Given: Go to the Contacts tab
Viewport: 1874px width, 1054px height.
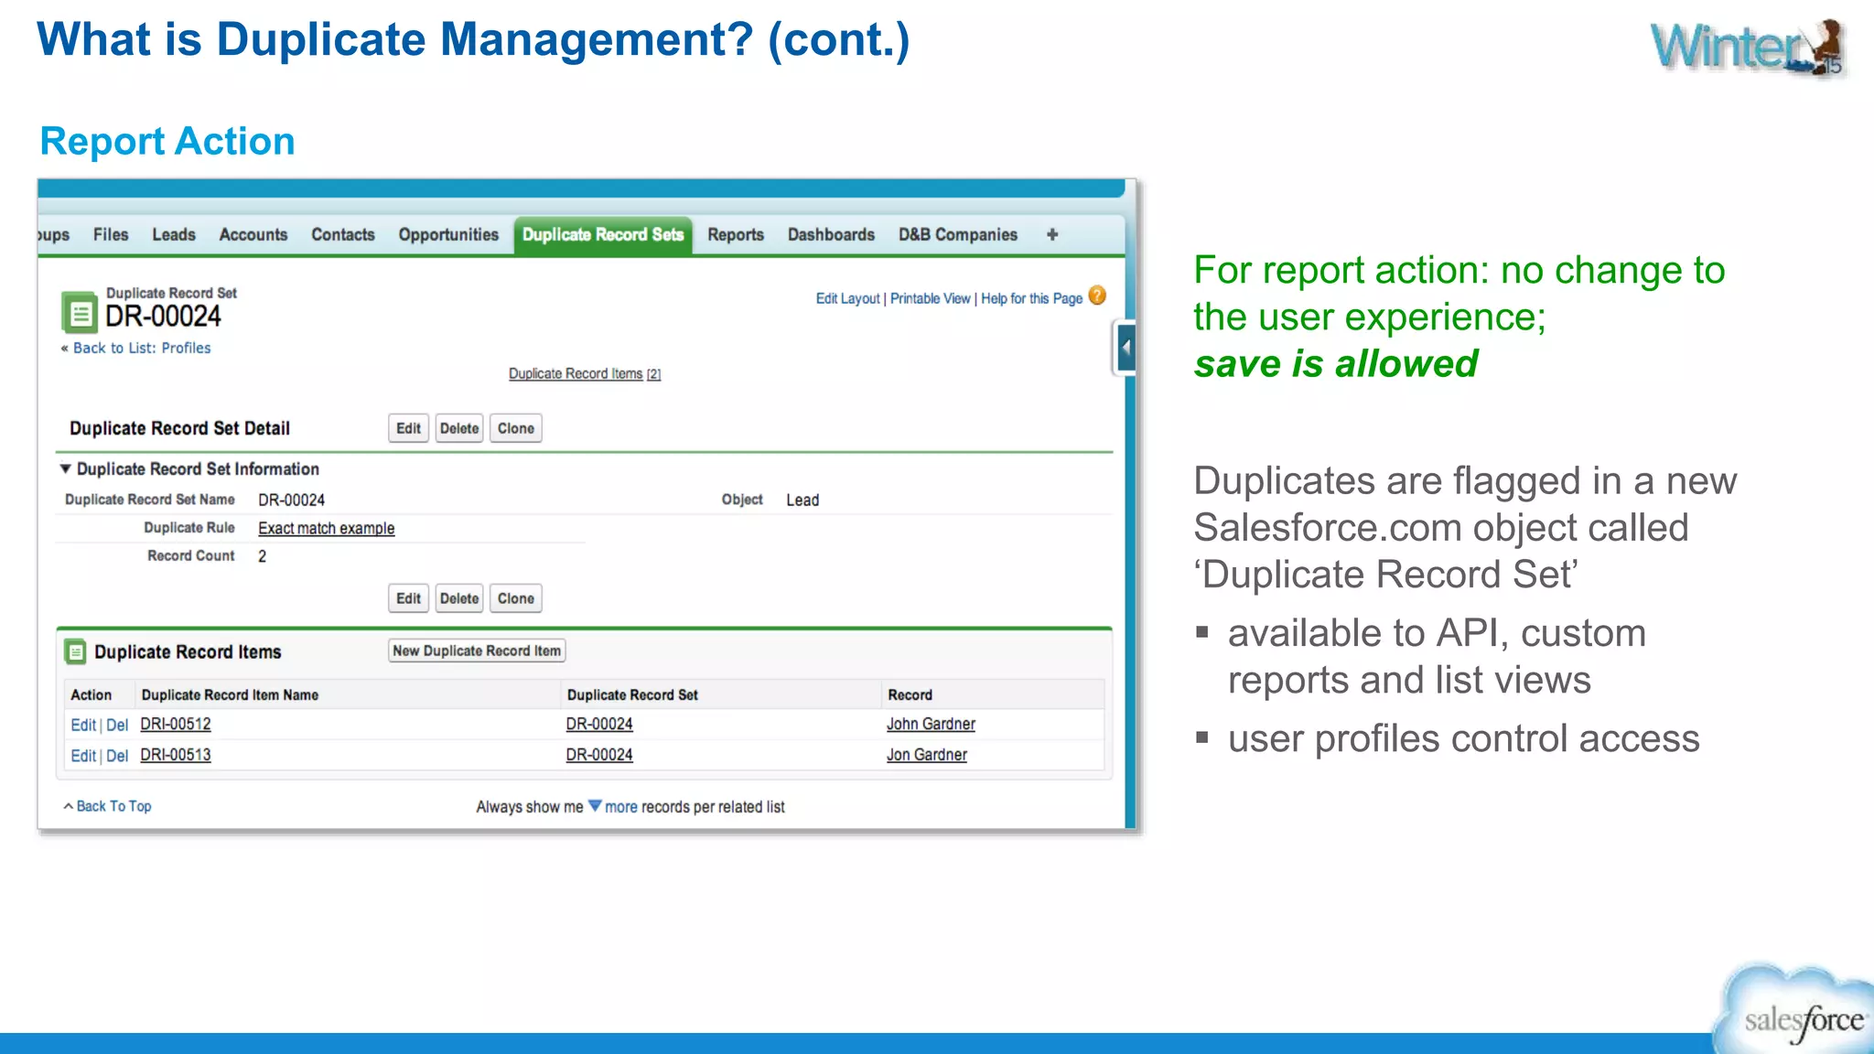Looking at the screenshot, I should (343, 234).
